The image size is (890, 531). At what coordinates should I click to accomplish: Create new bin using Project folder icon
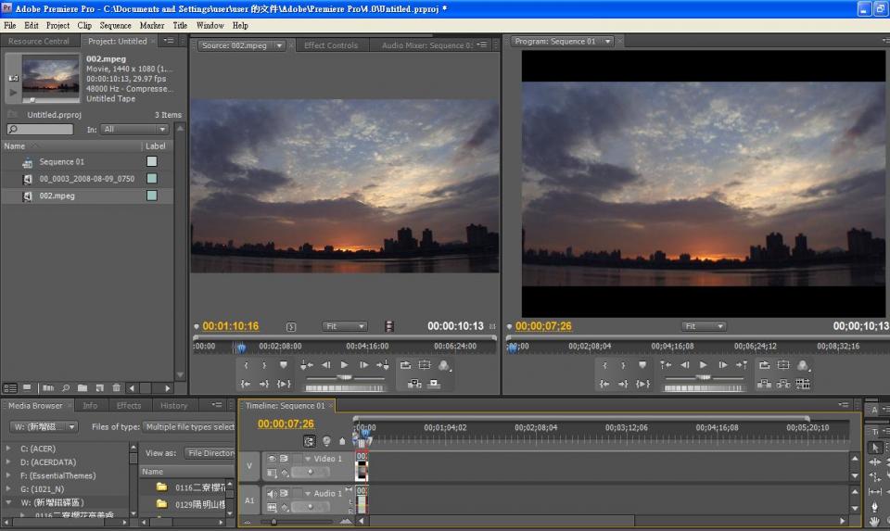[83, 388]
